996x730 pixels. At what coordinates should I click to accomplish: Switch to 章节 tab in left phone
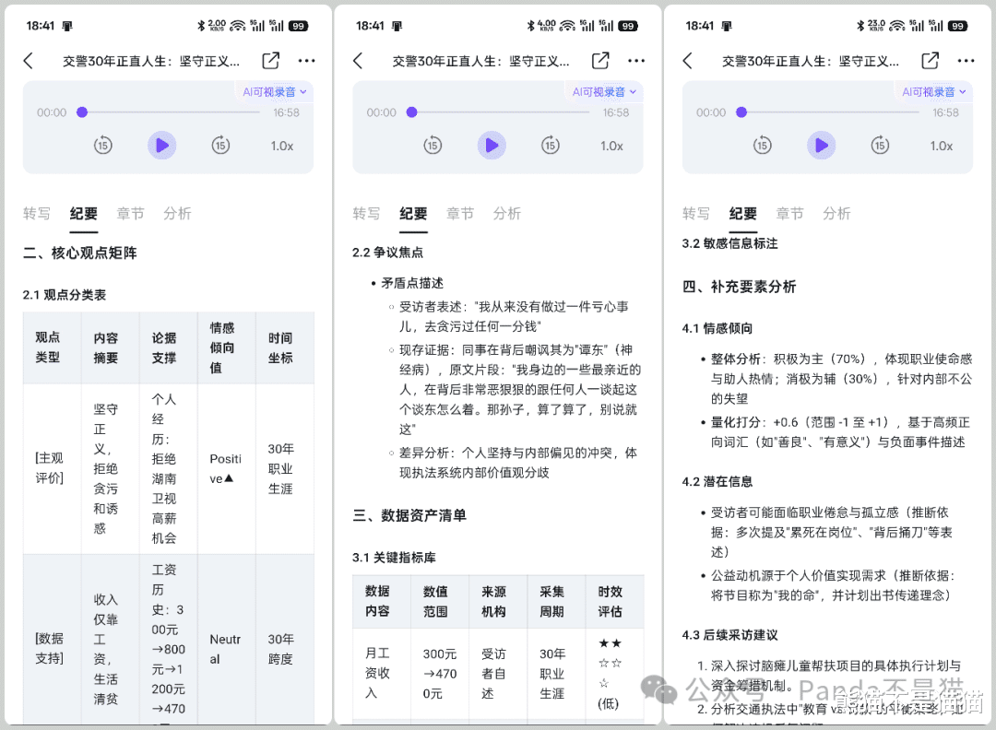coord(130,213)
